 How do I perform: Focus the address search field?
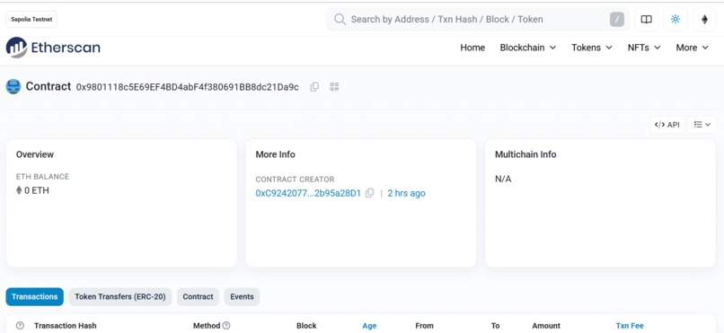478,20
